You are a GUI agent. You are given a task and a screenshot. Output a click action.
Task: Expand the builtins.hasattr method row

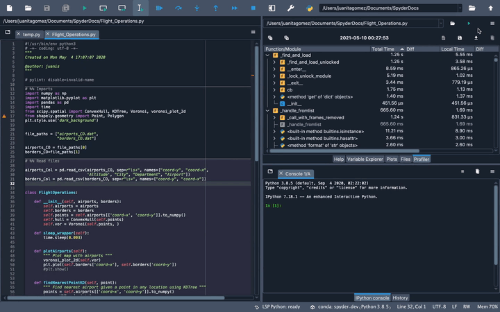pos(274,139)
